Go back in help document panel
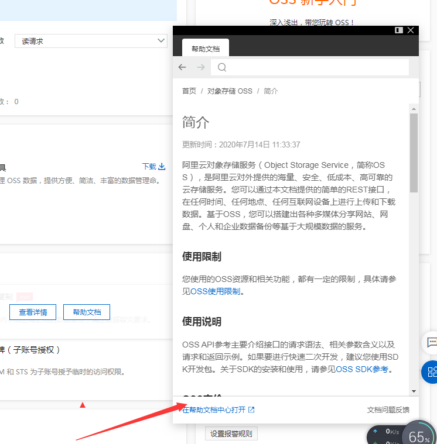This screenshot has width=437, height=444. (182, 67)
